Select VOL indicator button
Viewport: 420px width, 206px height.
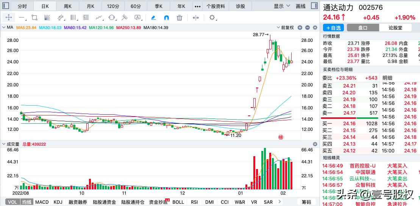(12, 202)
